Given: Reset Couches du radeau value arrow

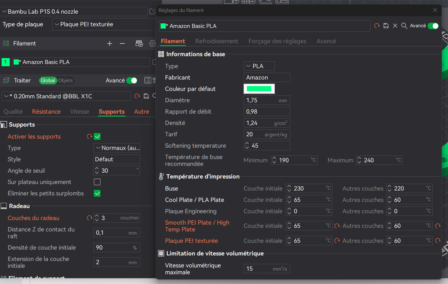Looking at the screenshot, I should click(90, 218).
